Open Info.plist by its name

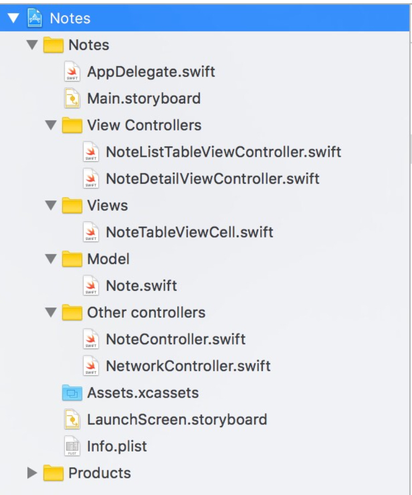[x=117, y=447]
